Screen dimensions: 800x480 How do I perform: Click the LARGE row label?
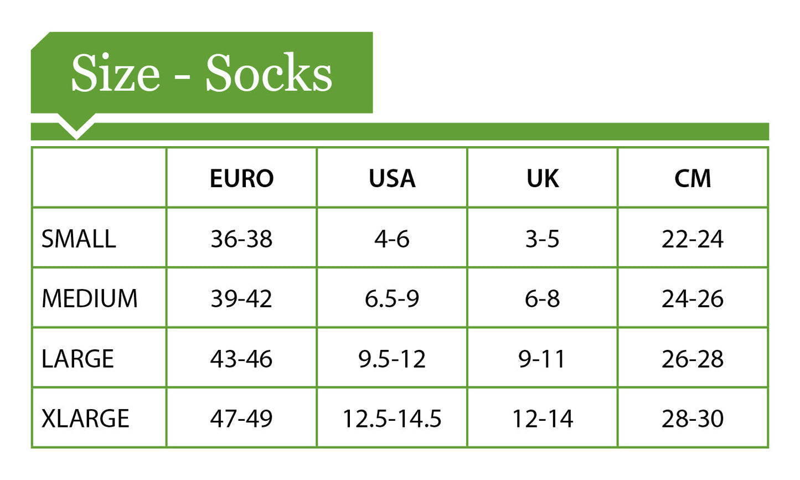(x=78, y=359)
